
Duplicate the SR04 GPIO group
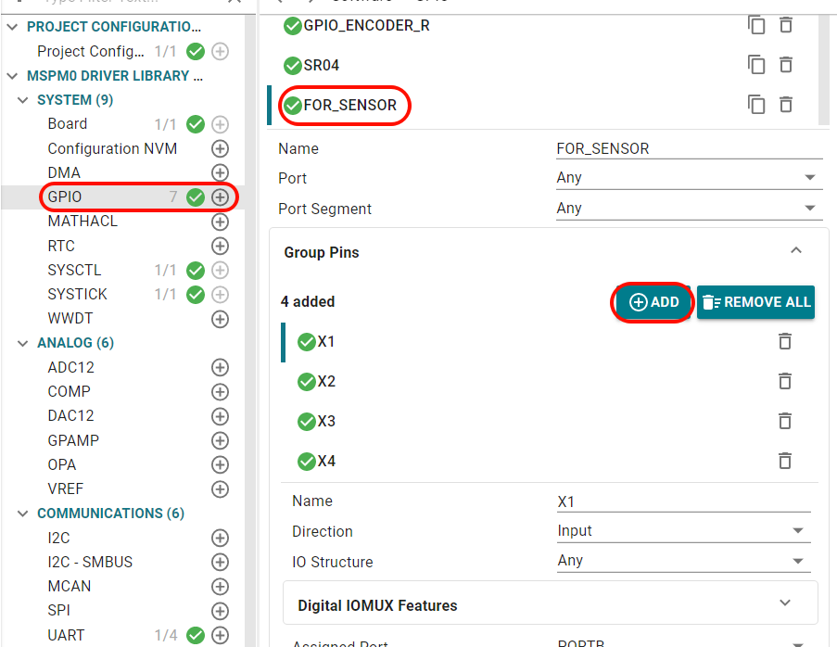[x=756, y=65]
